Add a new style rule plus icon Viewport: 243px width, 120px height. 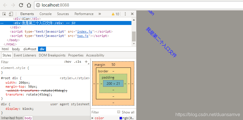(x=86, y=62)
